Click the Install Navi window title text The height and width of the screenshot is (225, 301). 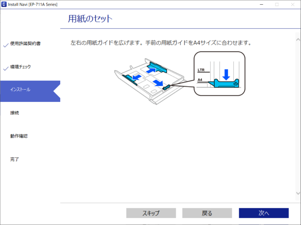[x=32, y=4]
